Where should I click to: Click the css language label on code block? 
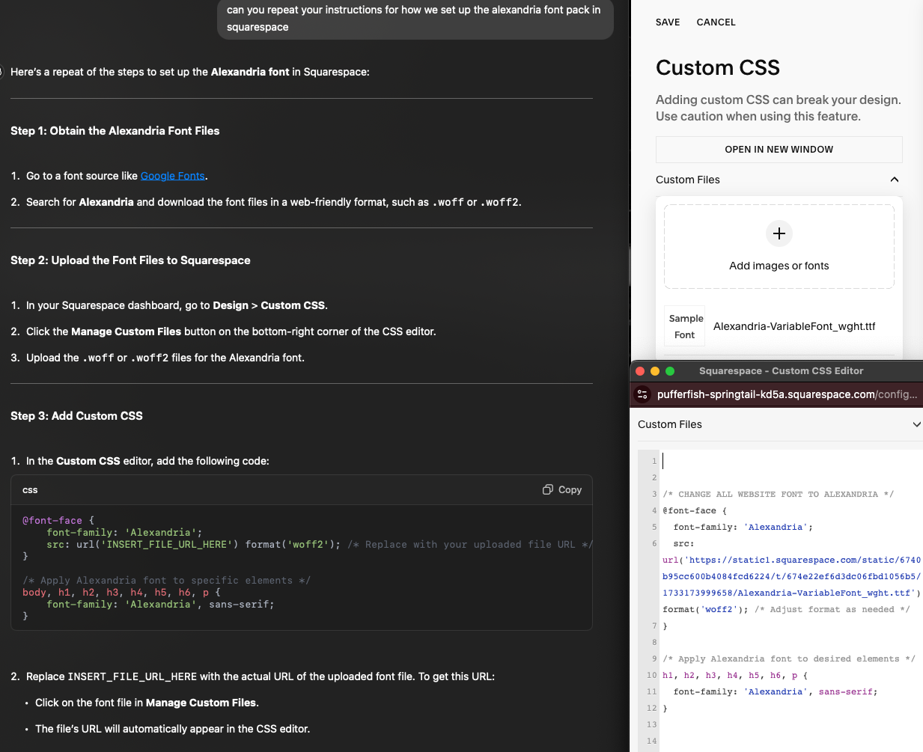pyautogui.click(x=30, y=490)
